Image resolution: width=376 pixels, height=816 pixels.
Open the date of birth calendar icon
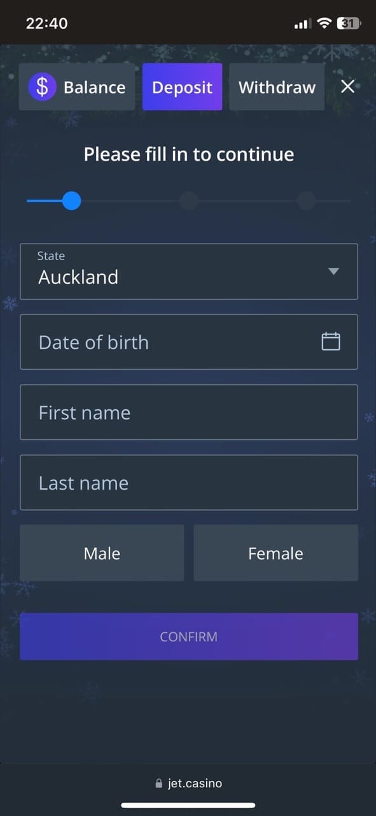331,342
